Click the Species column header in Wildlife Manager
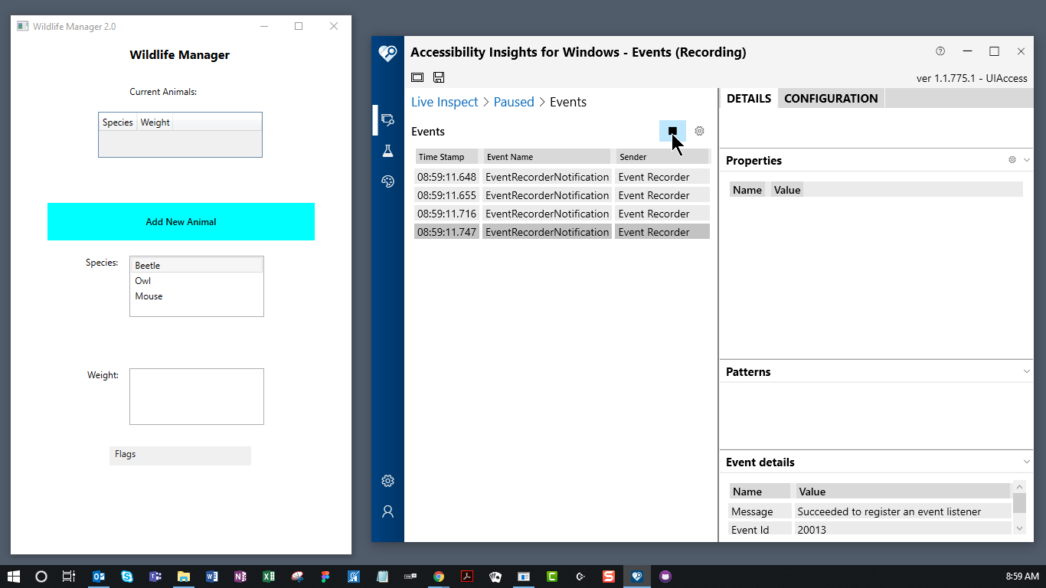Viewport: 1046px width, 588px height. (118, 122)
